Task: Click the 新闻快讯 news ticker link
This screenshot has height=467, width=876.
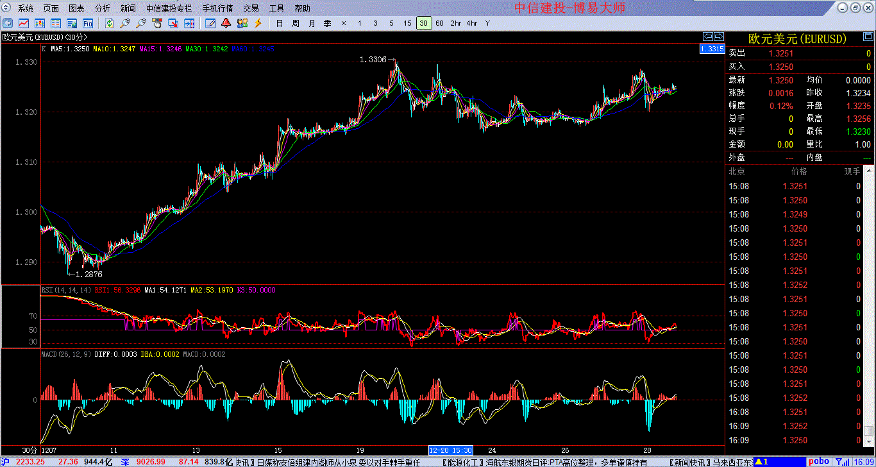Action: tap(690, 462)
